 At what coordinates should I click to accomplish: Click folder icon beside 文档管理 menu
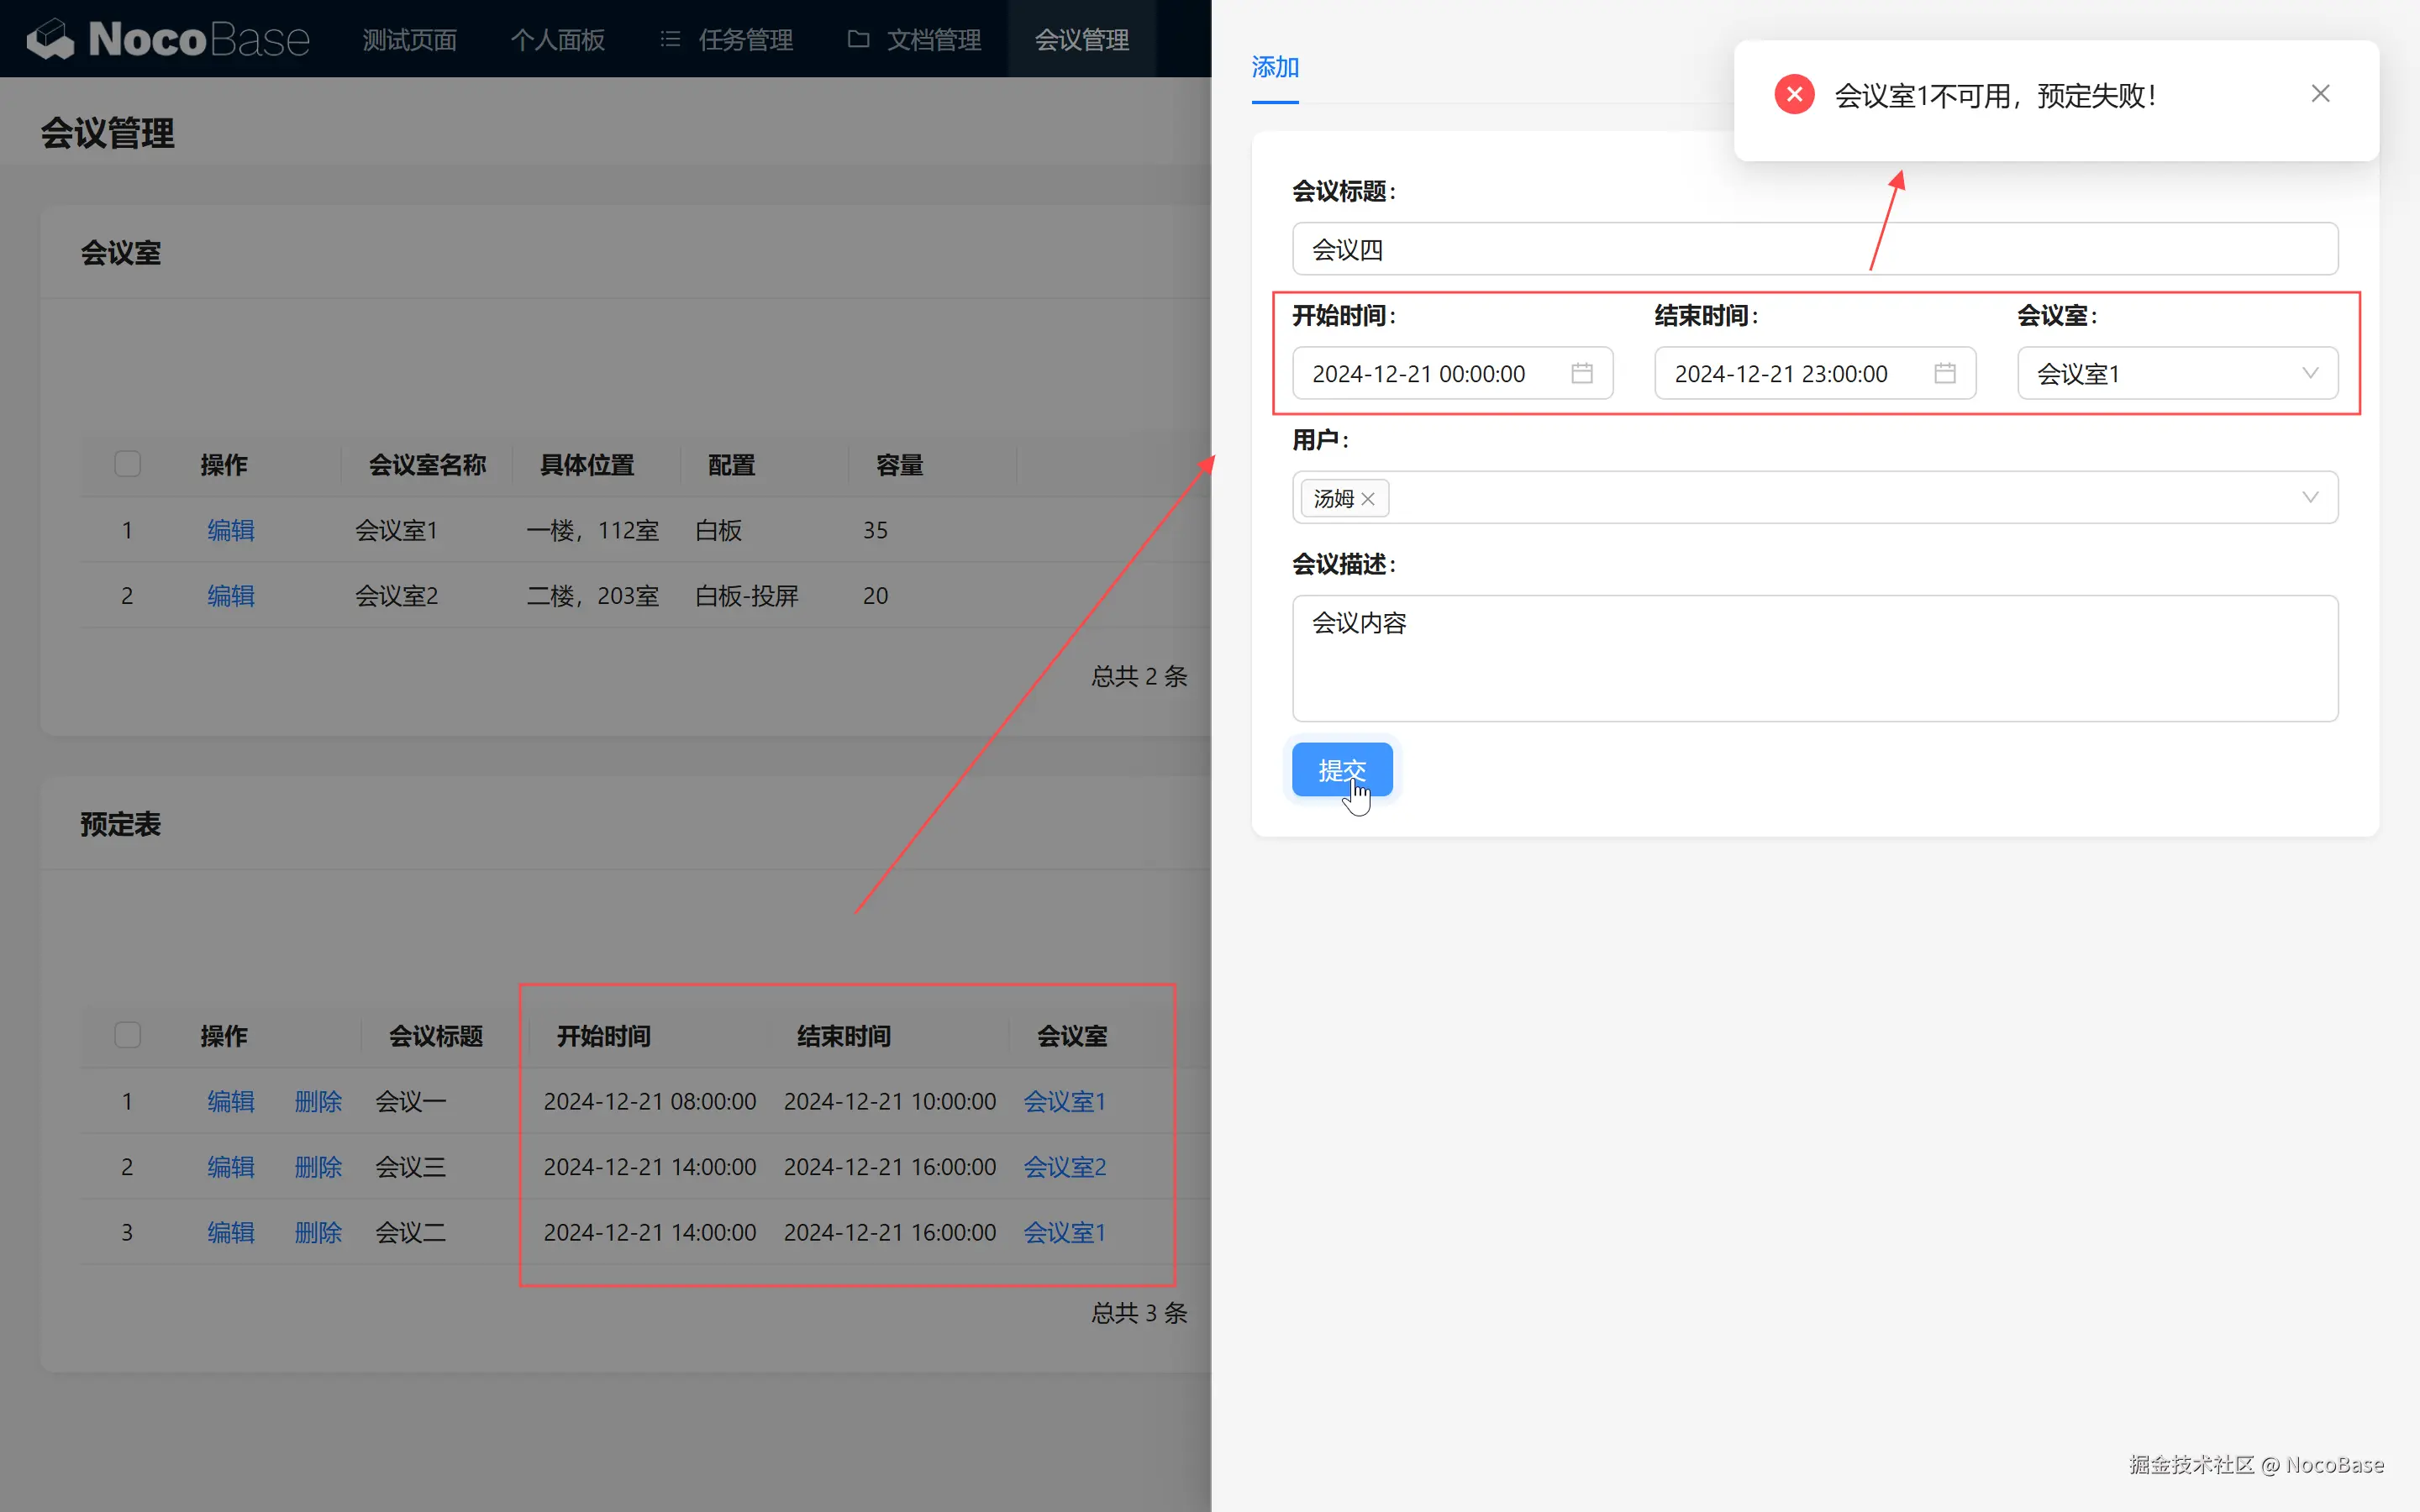pos(858,39)
